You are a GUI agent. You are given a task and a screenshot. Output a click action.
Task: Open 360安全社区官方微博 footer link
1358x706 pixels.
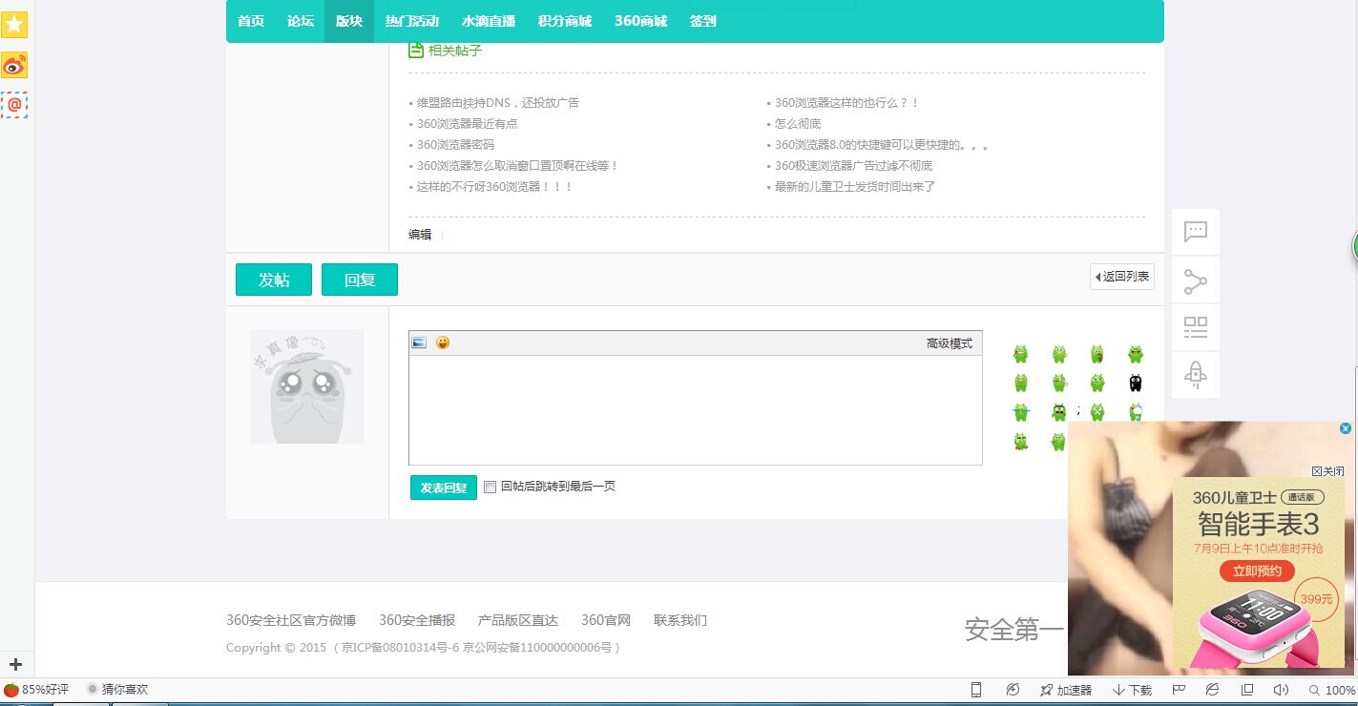[x=291, y=620]
